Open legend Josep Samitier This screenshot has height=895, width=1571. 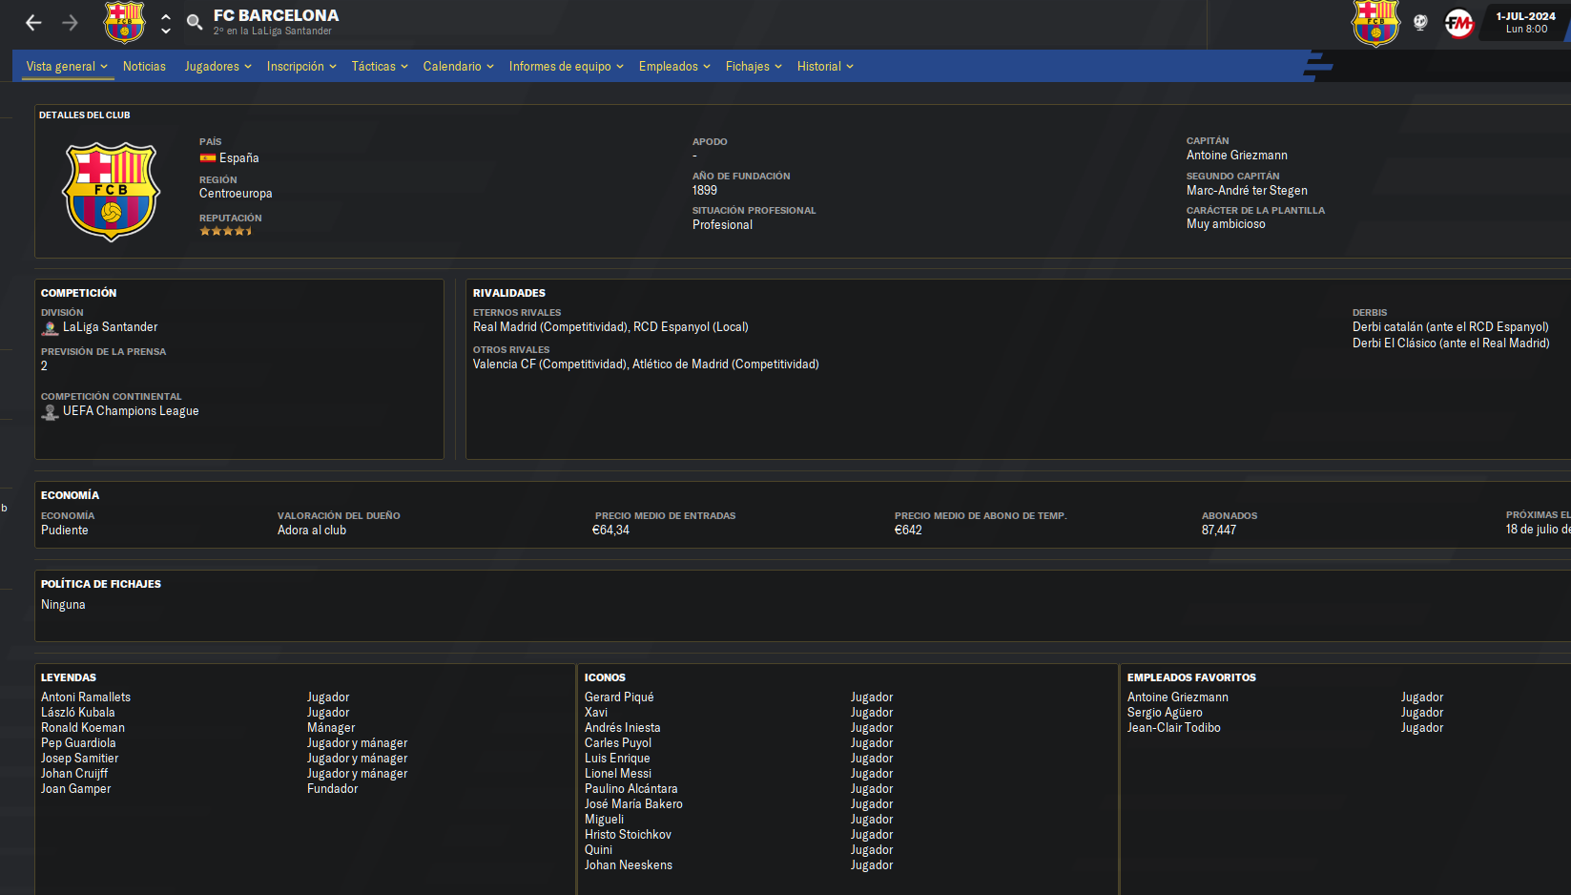[80, 759]
